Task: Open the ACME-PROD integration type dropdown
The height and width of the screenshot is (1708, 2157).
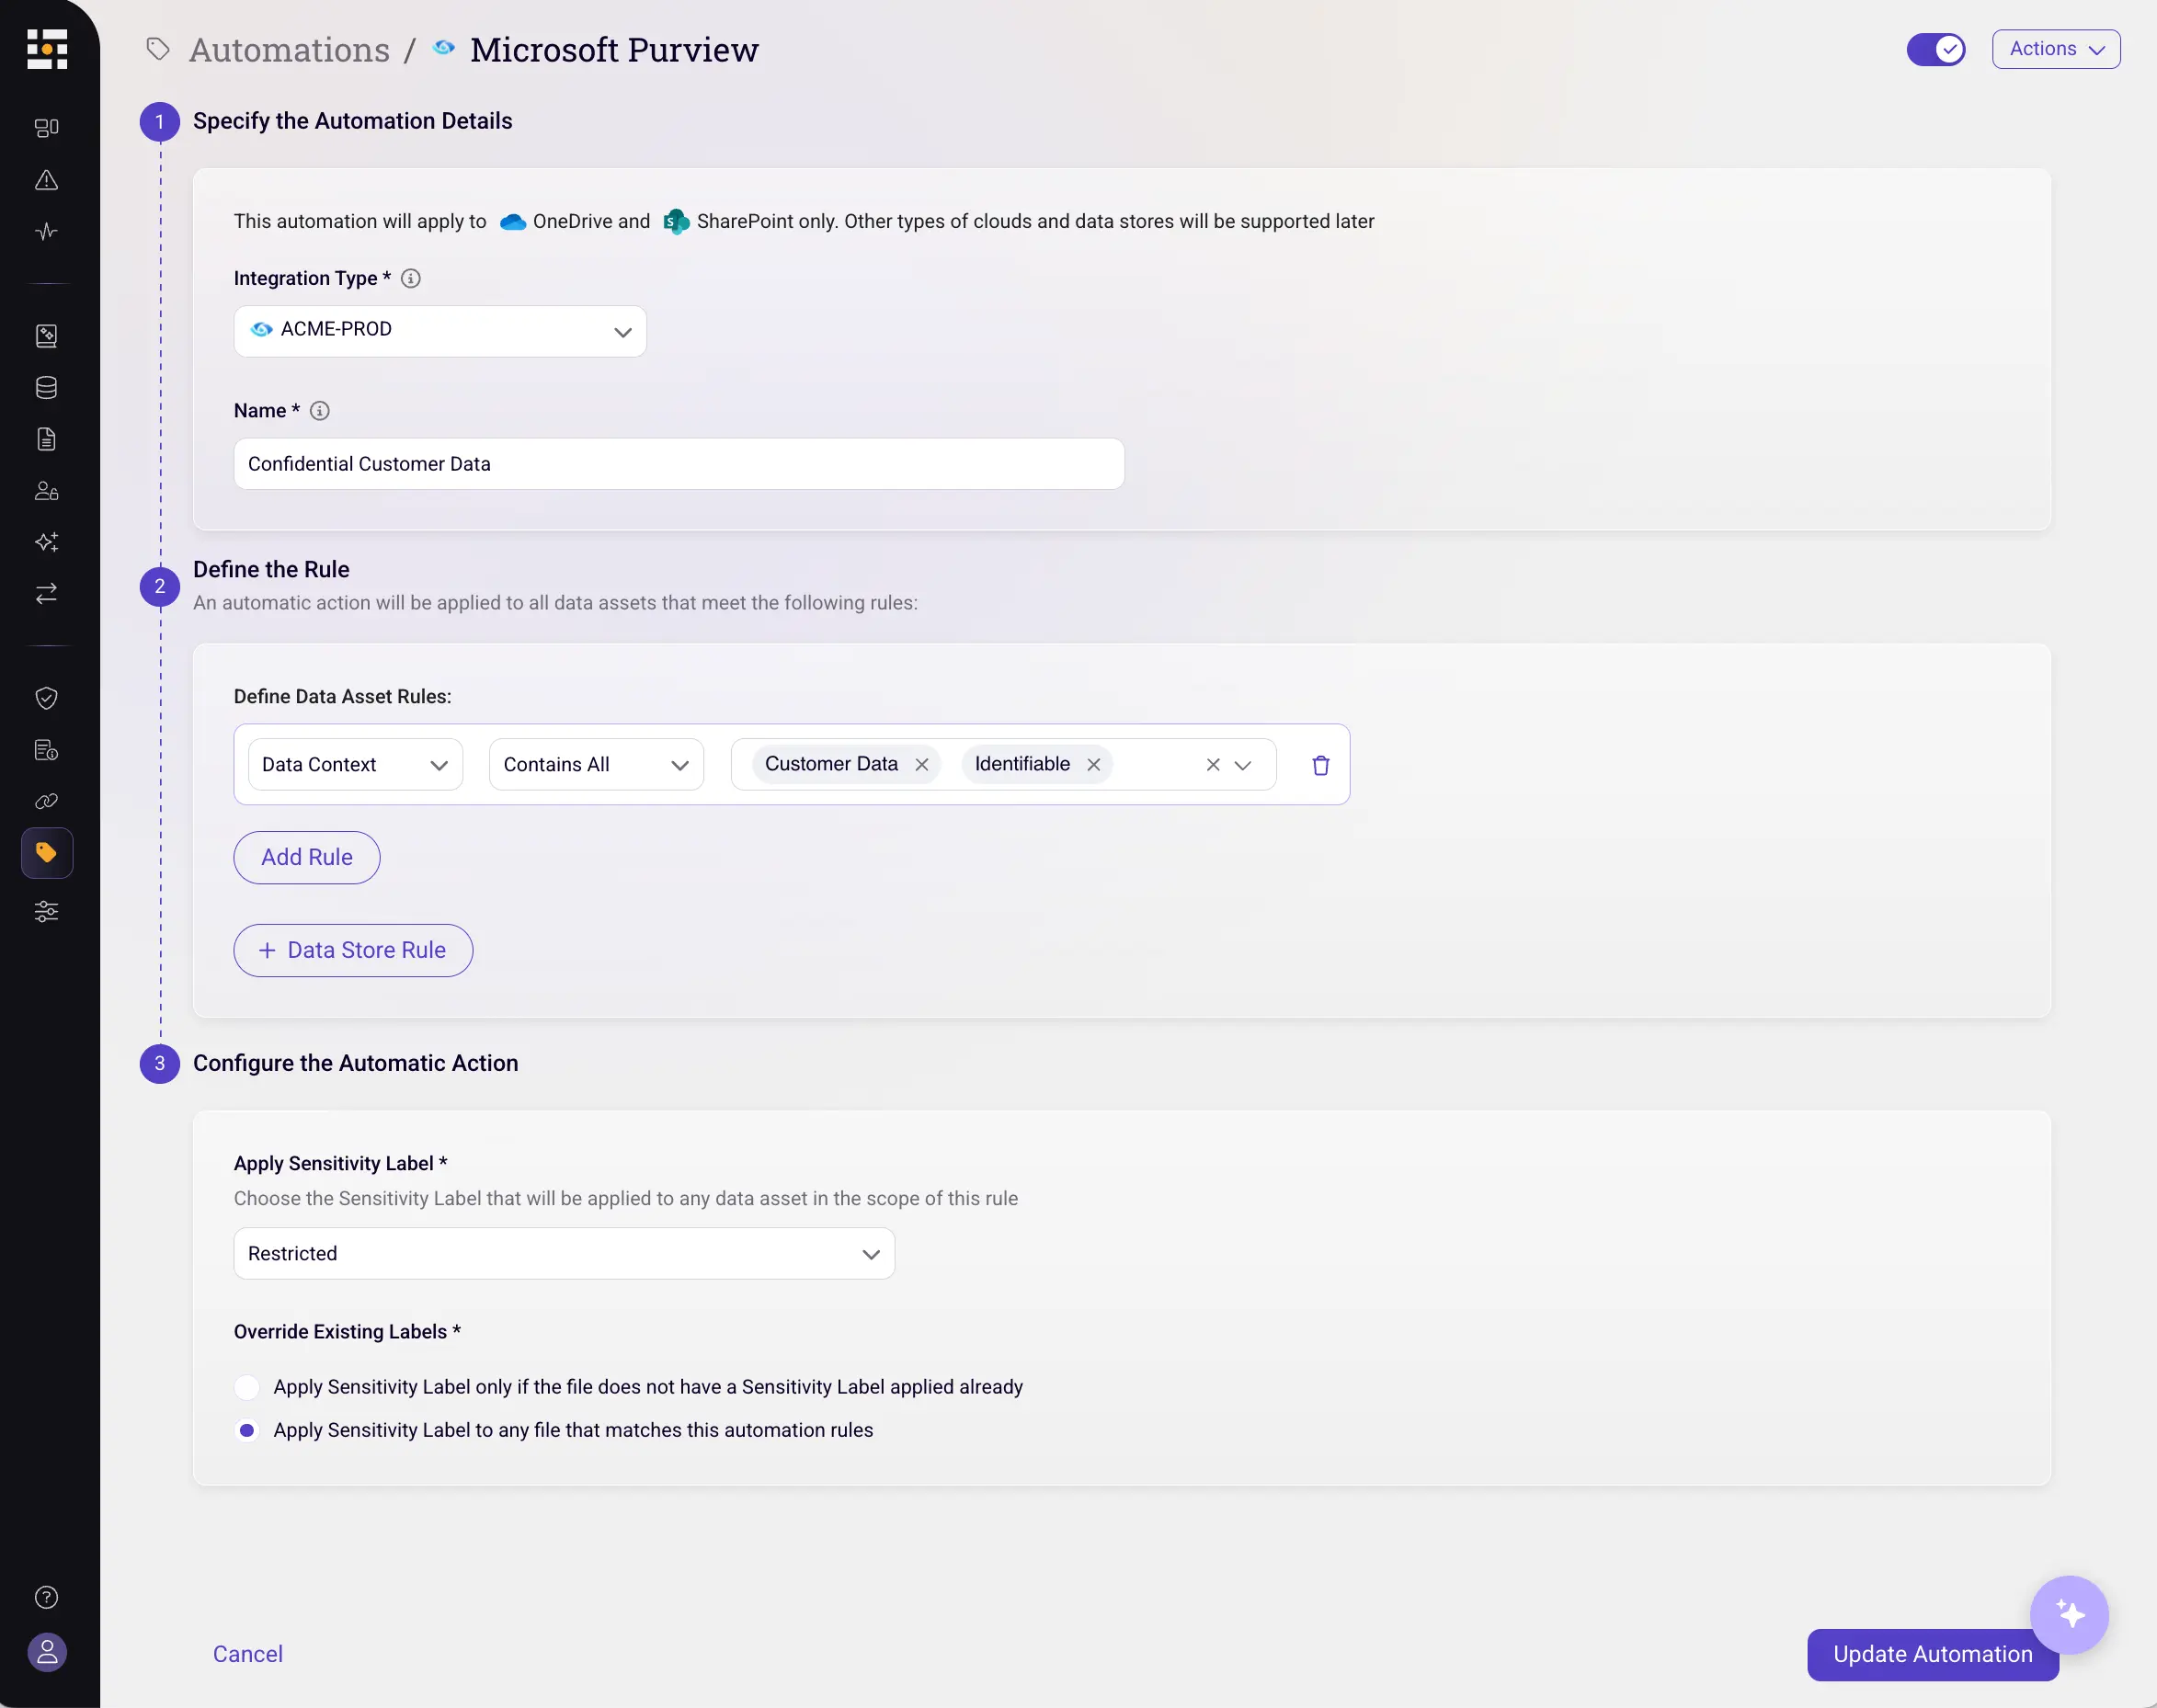Action: coord(440,331)
